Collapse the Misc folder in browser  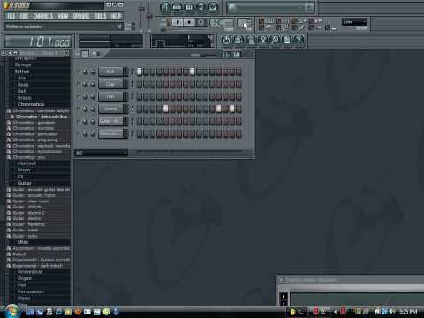[x=23, y=242]
